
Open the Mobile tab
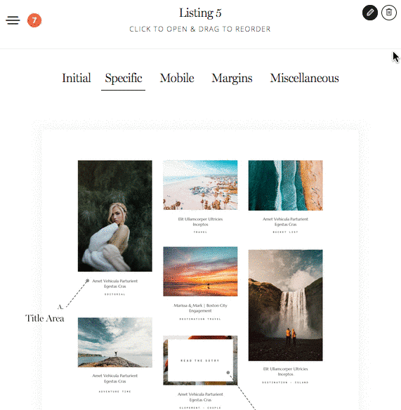[x=177, y=78]
